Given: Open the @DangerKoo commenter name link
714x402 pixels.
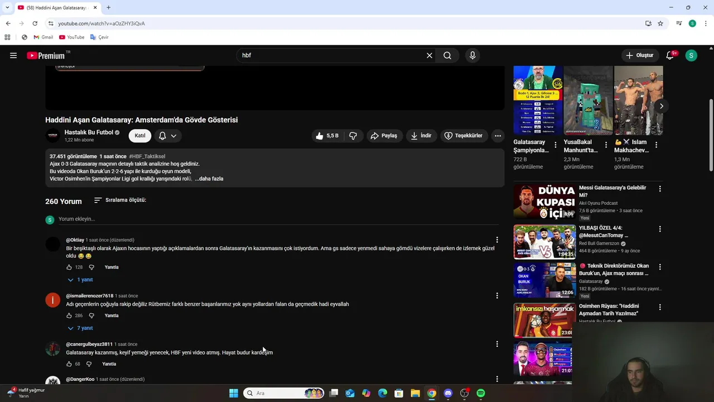Looking at the screenshot, I should pyautogui.click(x=80, y=379).
